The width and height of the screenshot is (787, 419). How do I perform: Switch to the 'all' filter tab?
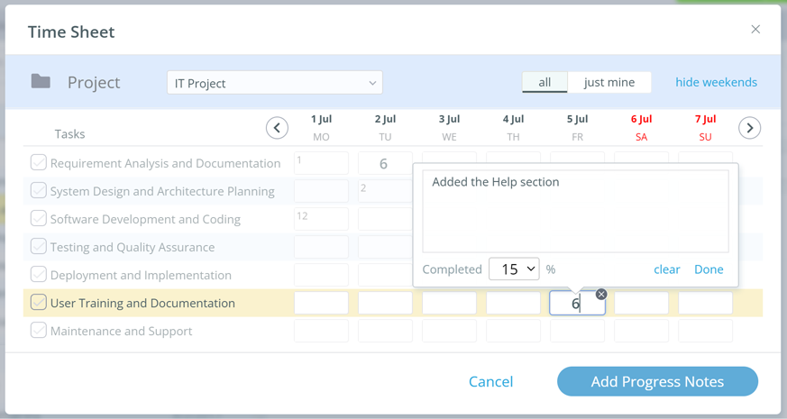tap(544, 82)
